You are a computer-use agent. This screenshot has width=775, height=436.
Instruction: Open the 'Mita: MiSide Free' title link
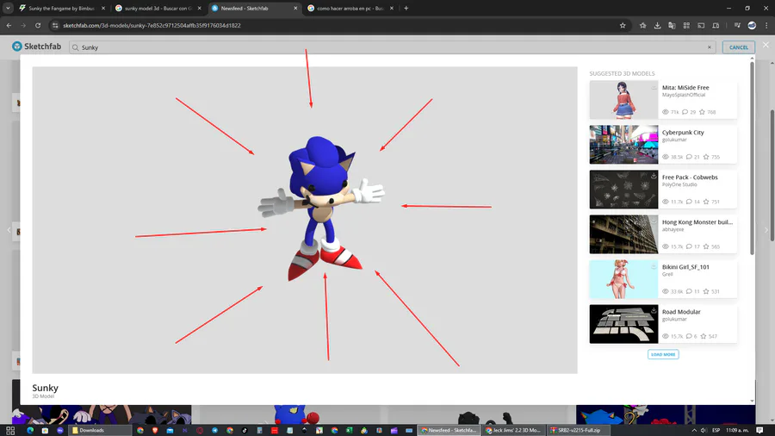click(685, 88)
